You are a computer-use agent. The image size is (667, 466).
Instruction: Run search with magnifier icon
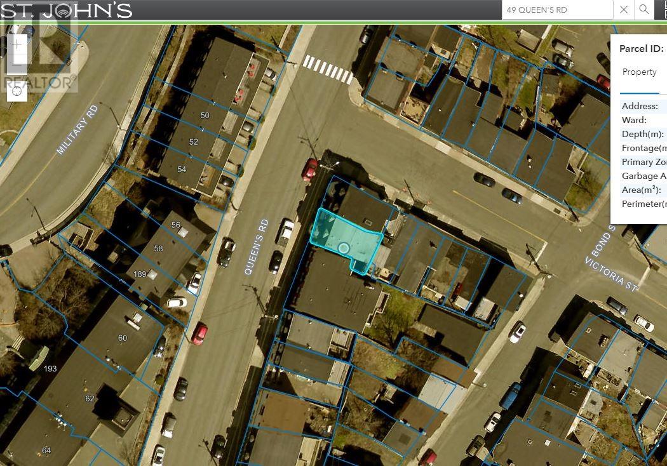coord(644,10)
